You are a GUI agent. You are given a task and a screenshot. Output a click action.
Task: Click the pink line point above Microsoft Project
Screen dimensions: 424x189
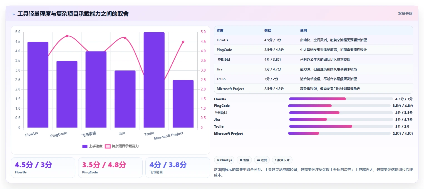click(x=183, y=42)
